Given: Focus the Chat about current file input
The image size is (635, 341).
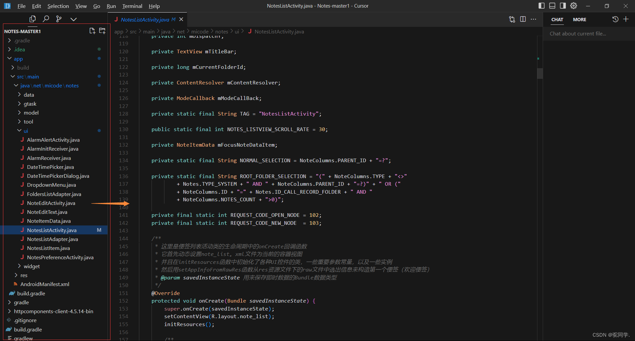Looking at the screenshot, I should coord(589,34).
